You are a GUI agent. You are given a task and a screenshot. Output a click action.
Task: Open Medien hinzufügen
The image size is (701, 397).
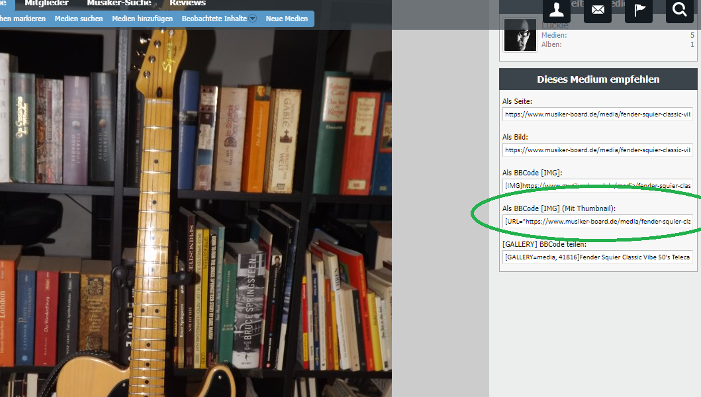tap(142, 19)
